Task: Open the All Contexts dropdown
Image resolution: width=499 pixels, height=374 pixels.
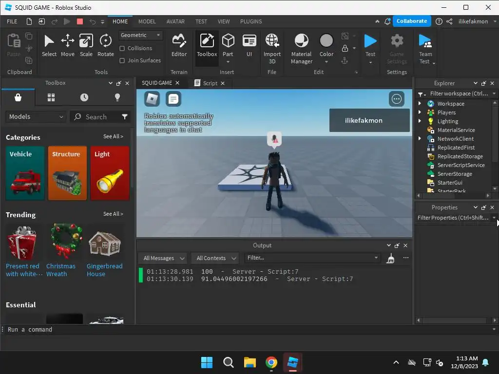Action: pyautogui.click(x=215, y=258)
